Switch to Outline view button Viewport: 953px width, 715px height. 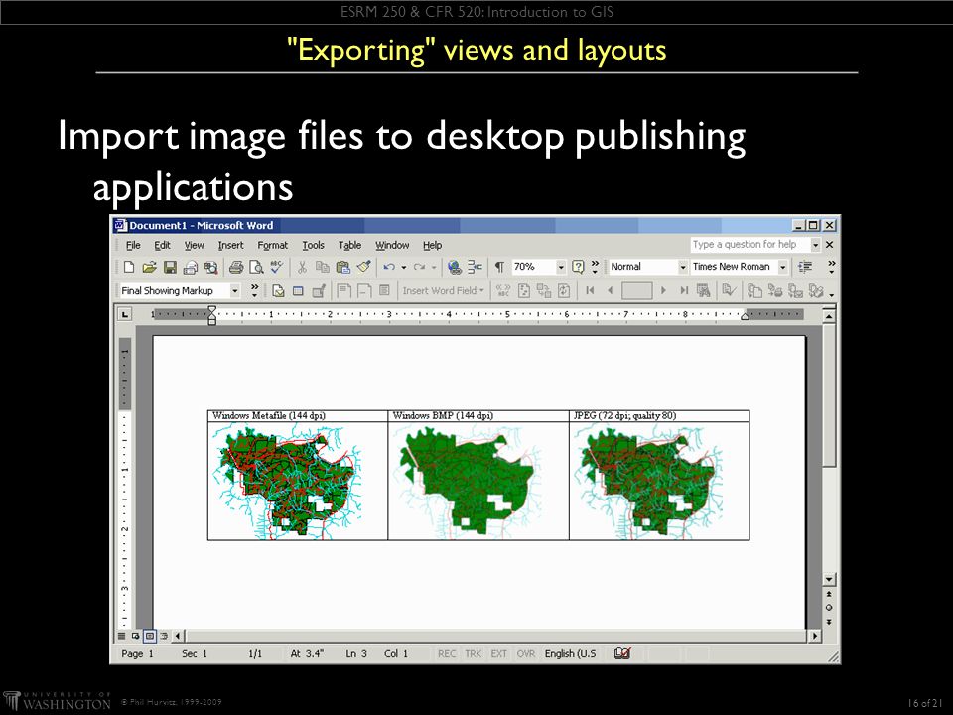[164, 636]
